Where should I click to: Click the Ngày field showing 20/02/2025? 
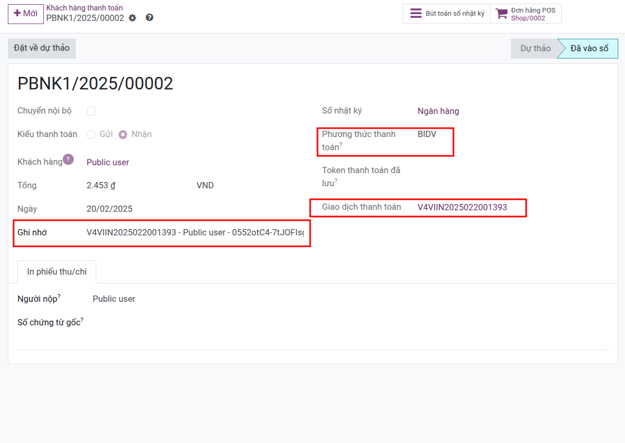tap(109, 209)
